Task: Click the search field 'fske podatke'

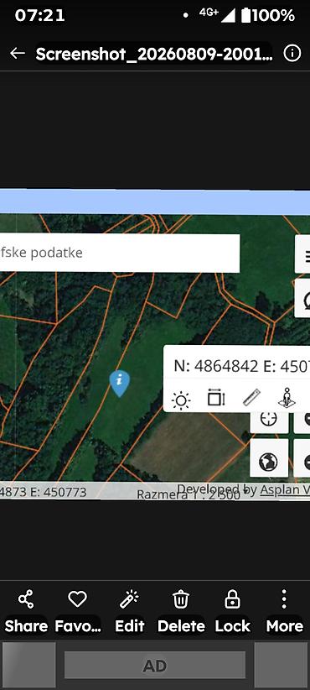Action: pyautogui.click(x=120, y=253)
